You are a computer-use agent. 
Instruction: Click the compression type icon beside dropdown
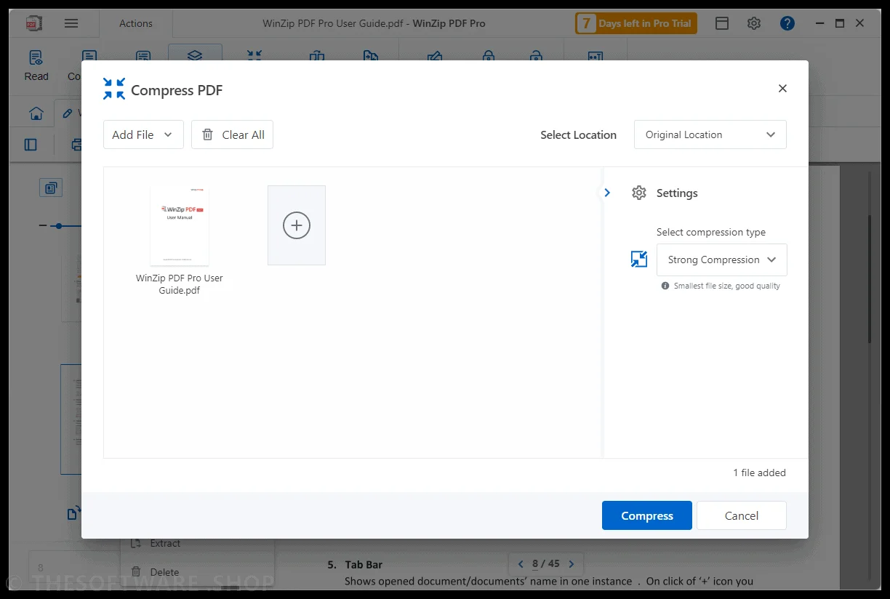639,260
